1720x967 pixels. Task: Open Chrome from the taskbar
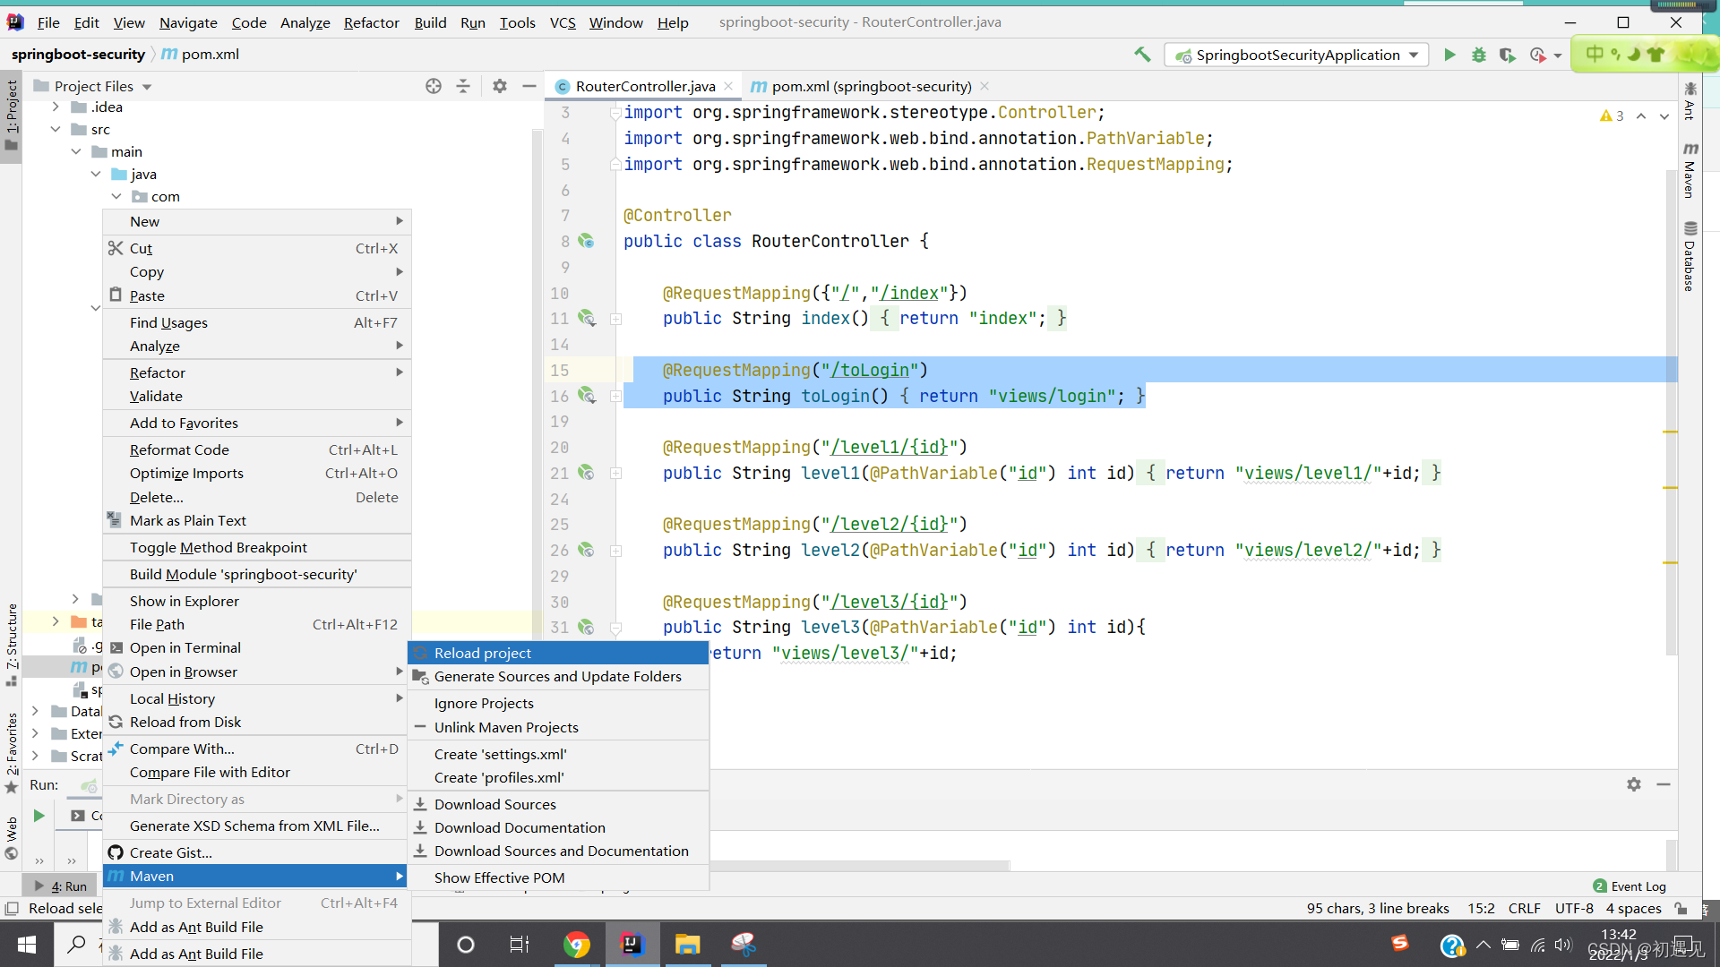tap(576, 944)
